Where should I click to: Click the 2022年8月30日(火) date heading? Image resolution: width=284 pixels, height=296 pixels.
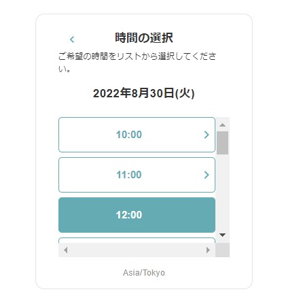(144, 93)
